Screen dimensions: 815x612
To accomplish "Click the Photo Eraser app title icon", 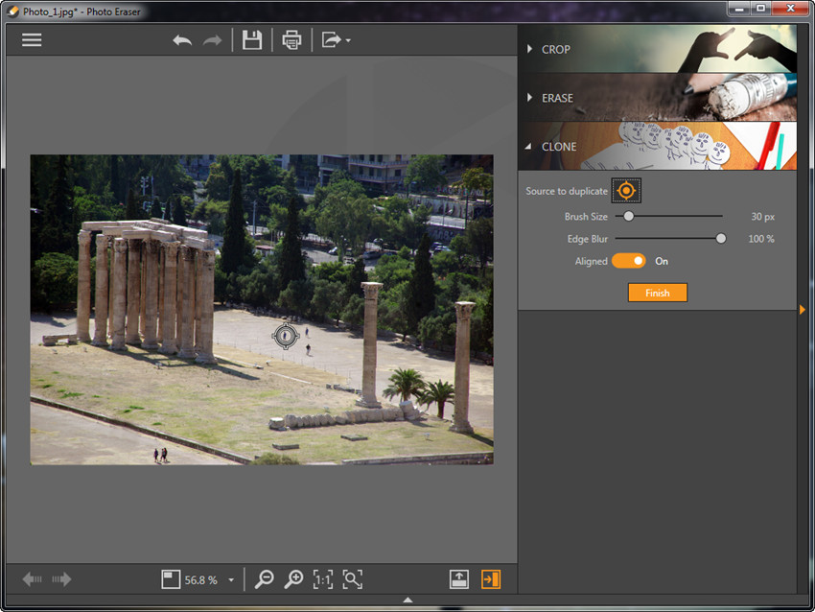I will coord(12,12).
